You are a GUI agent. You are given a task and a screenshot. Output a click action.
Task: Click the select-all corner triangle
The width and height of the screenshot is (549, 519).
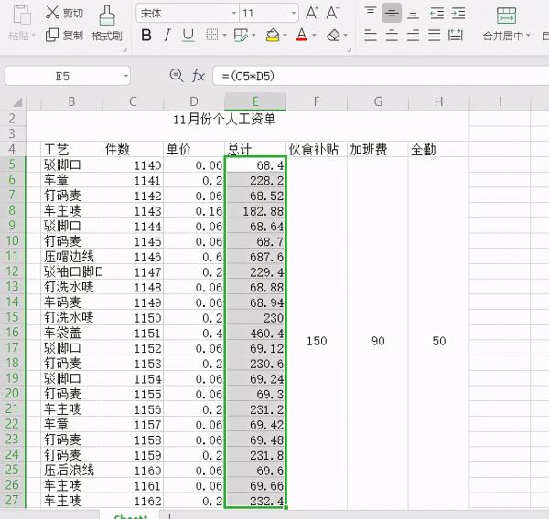[x=17, y=102]
